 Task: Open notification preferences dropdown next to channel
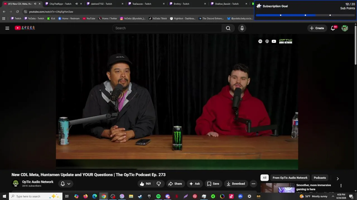[x=66, y=184]
